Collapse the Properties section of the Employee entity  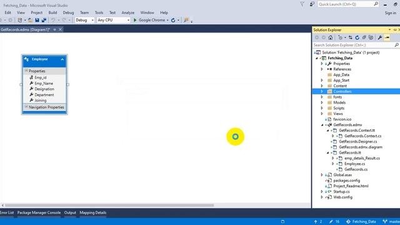click(x=26, y=71)
